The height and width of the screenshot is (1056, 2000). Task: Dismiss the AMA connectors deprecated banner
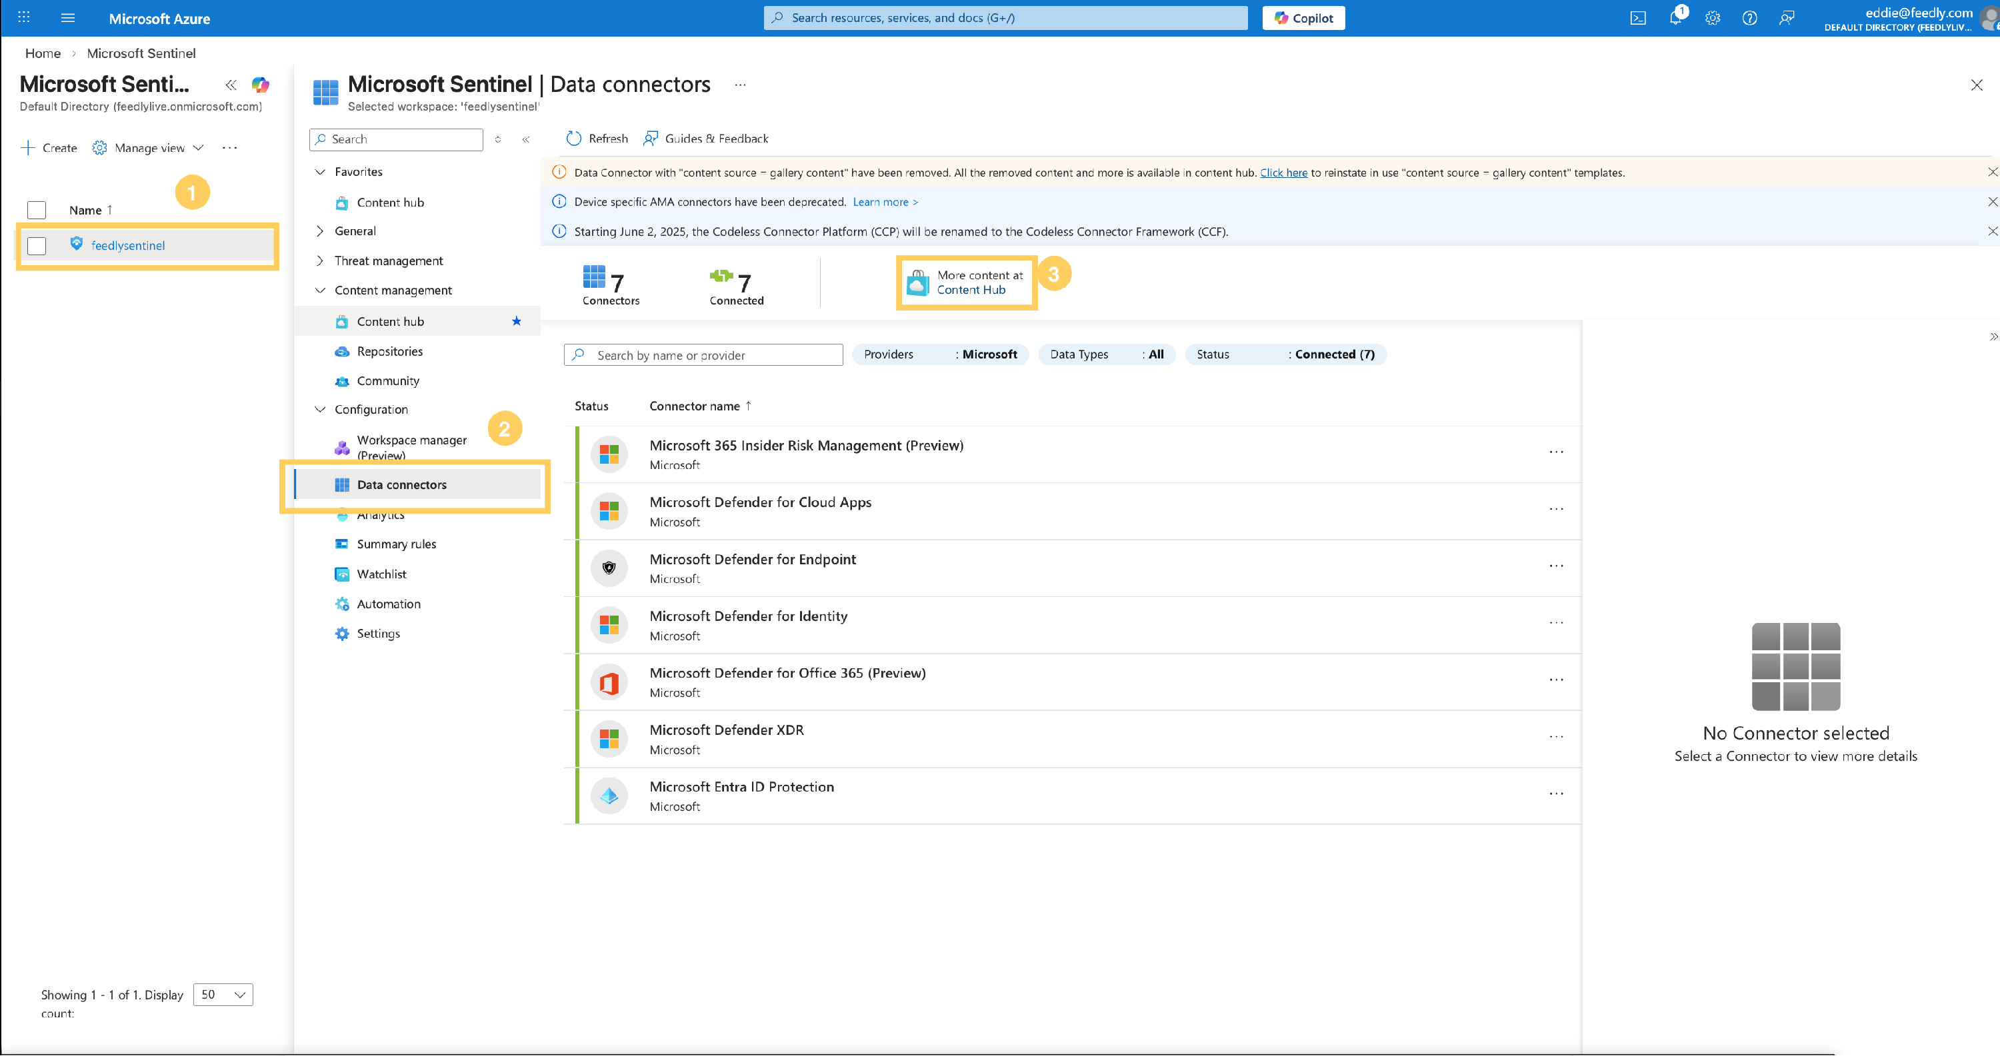1991,202
